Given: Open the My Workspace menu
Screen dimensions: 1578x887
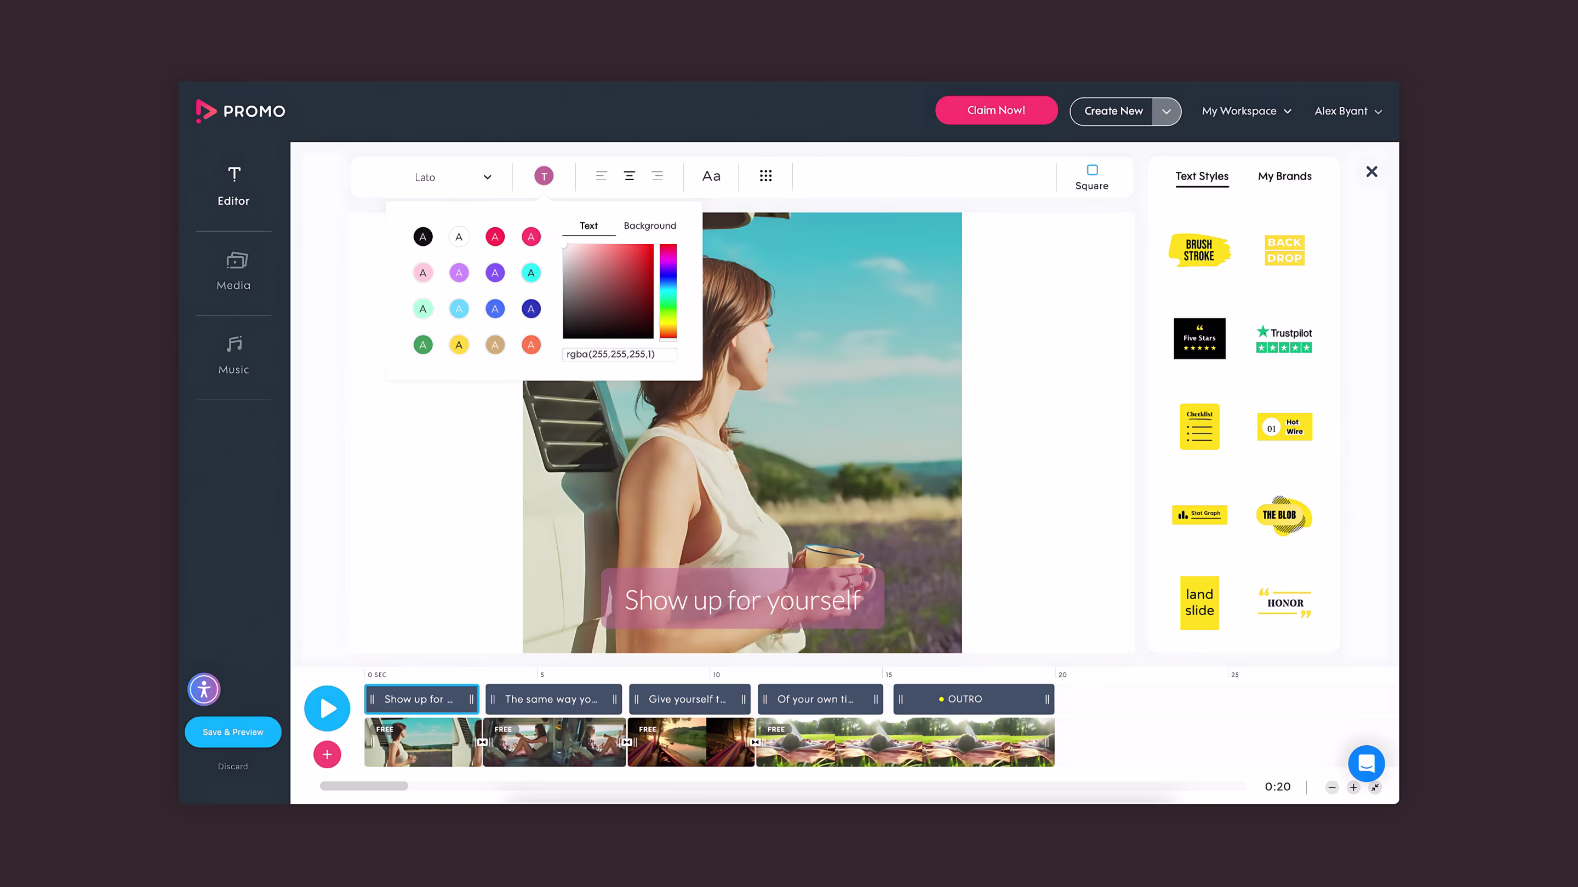Looking at the screenshot, I should point(1247,111).
